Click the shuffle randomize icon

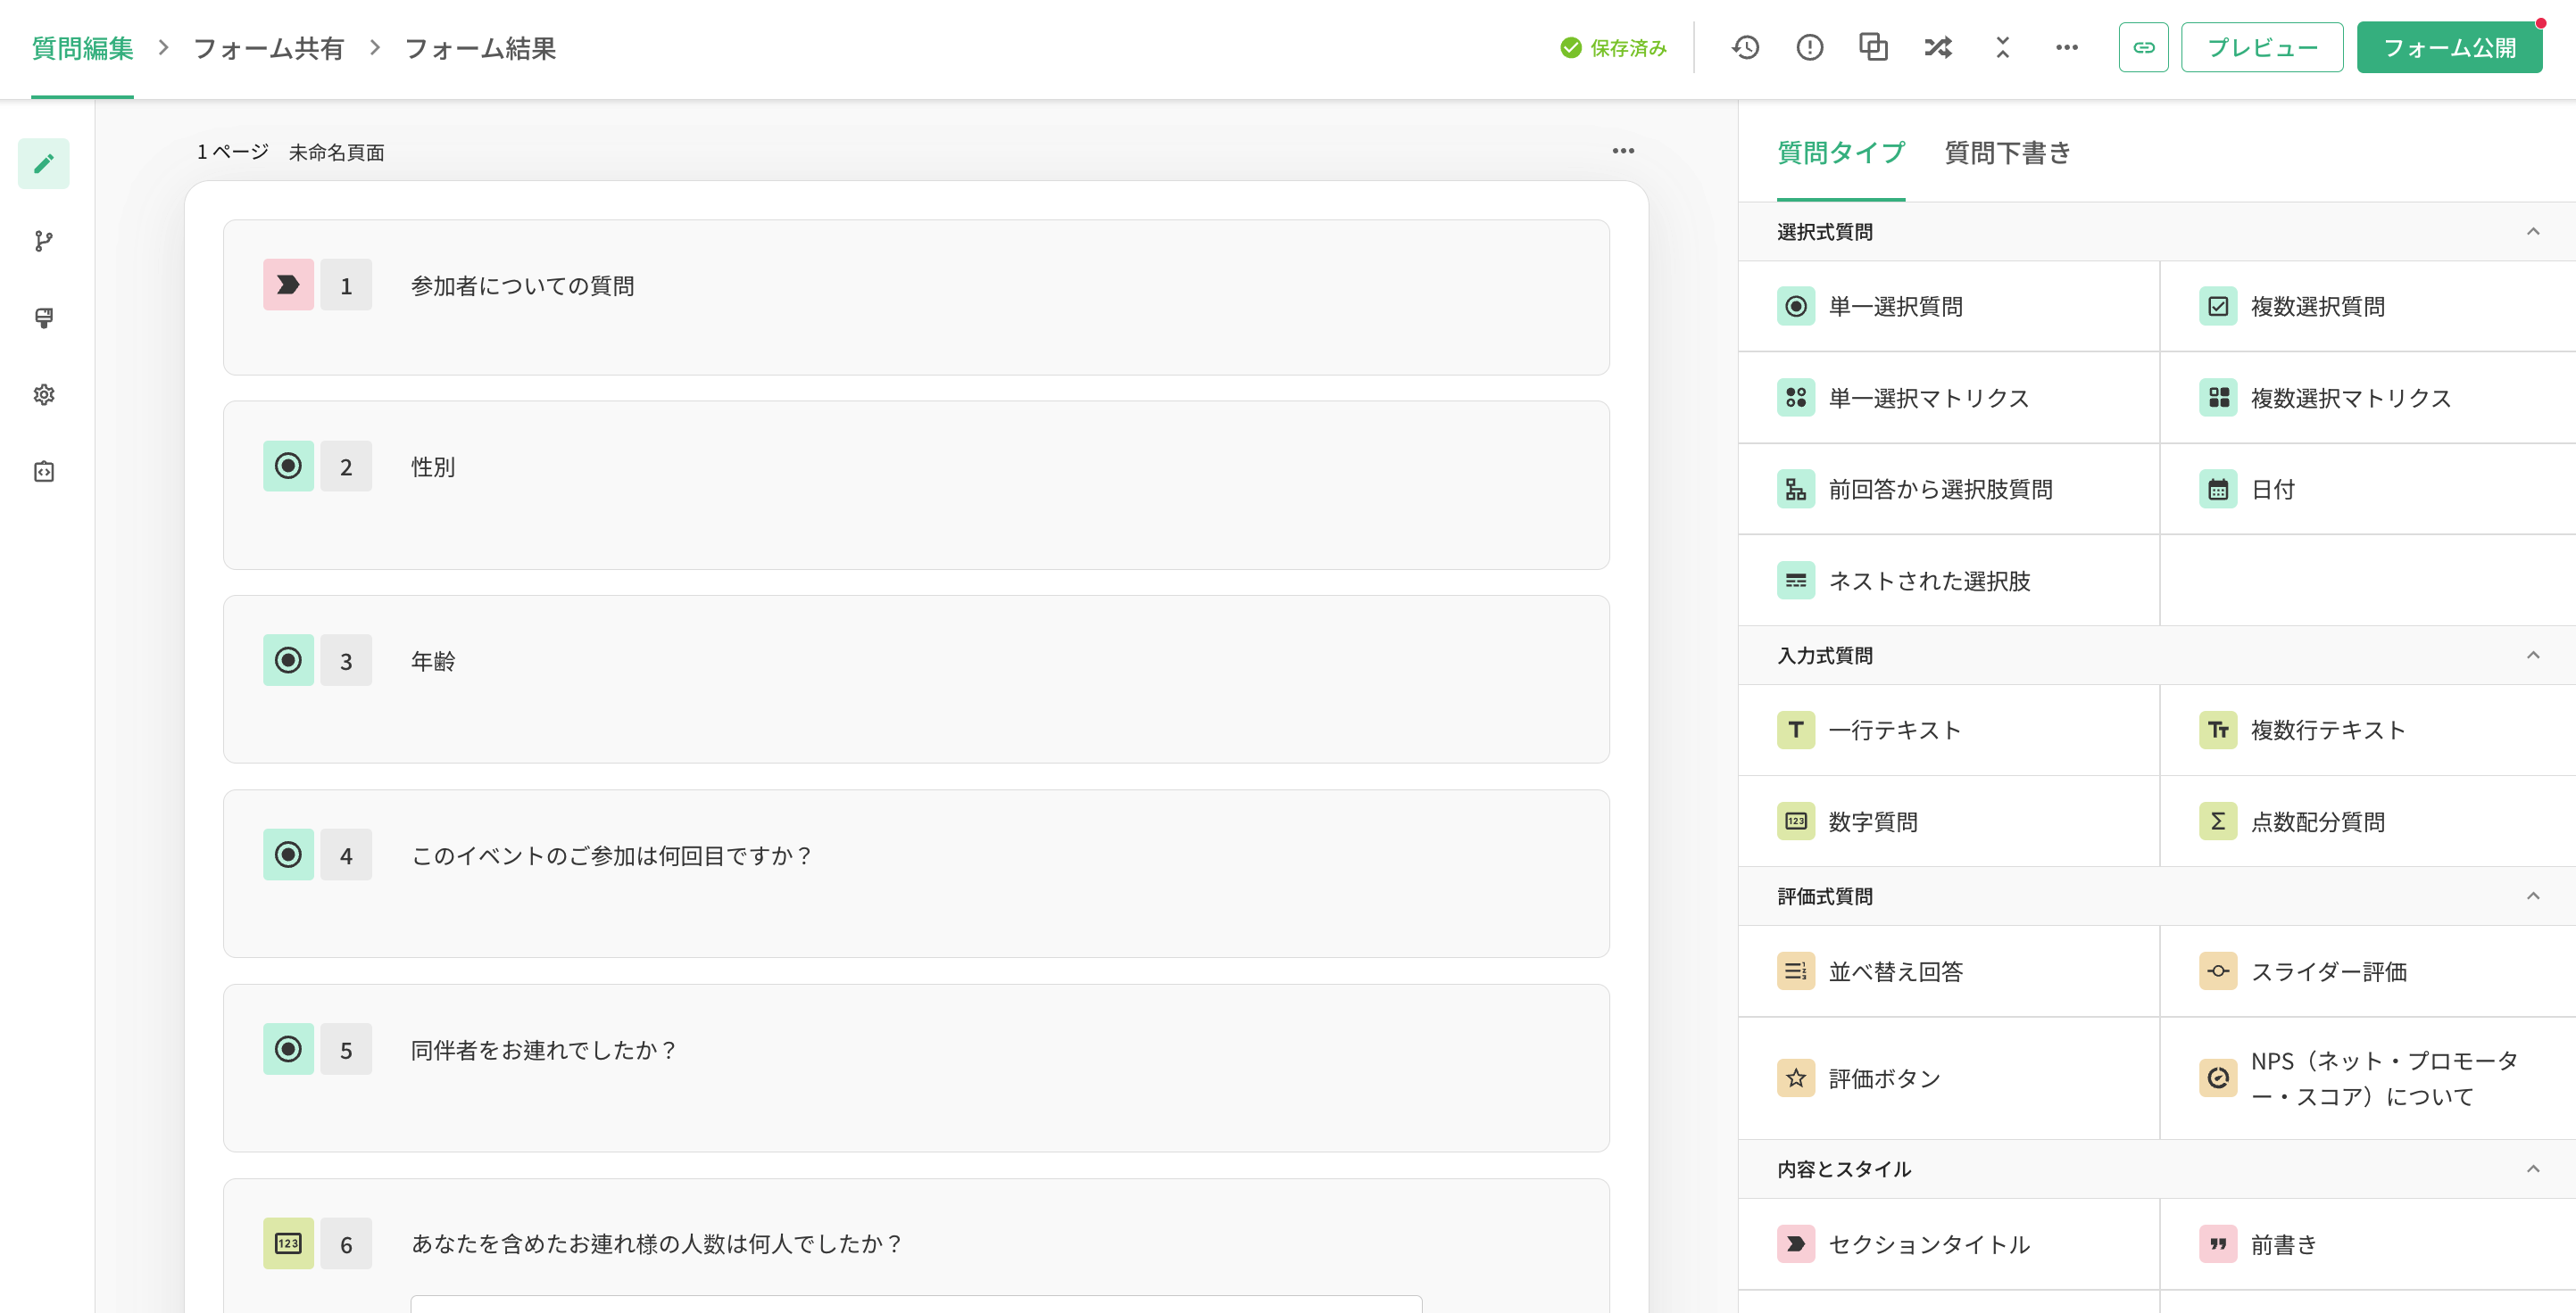pyautogui.click(x=1938, y=47)
